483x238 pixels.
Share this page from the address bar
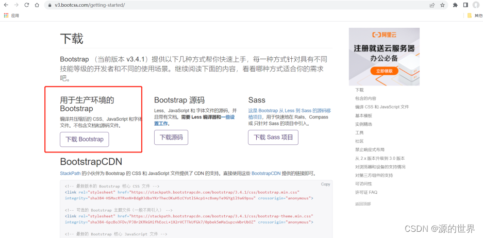click(432, 5)
